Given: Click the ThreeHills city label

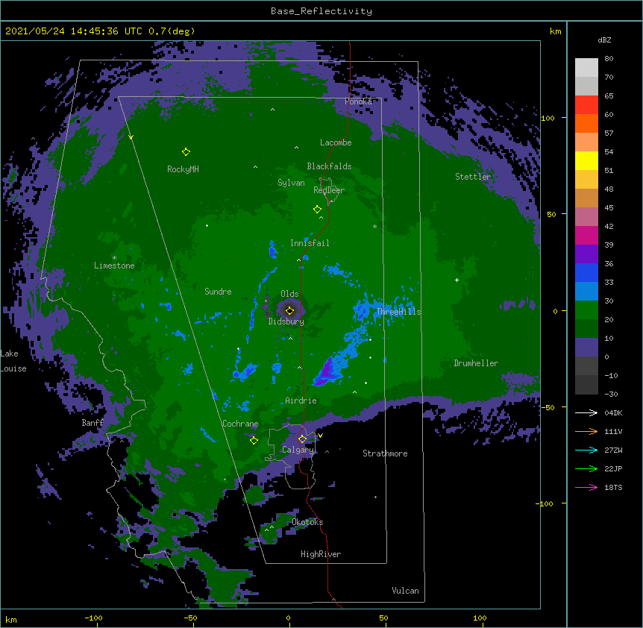Looking at the screenshot, I should pos(398,312).
